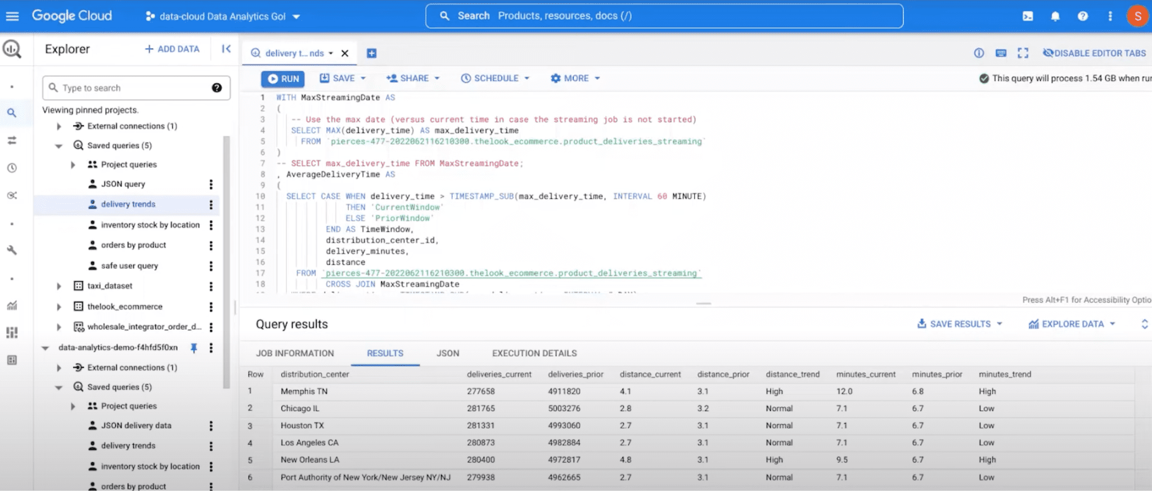Click the Explorer vertical scrollbar
Image resolution: width=1152 pixels, height=491 pixels.
click(227, 262)
